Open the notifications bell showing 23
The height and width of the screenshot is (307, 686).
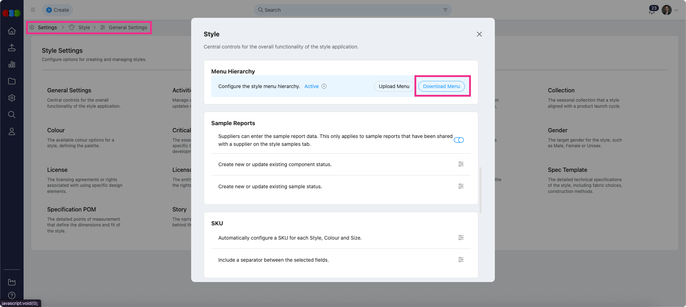pos(652,10)
